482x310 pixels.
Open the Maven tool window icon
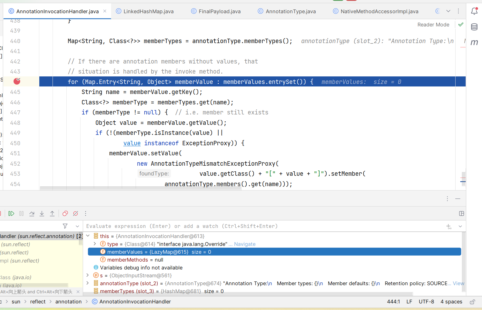click(x=474, y=42)
